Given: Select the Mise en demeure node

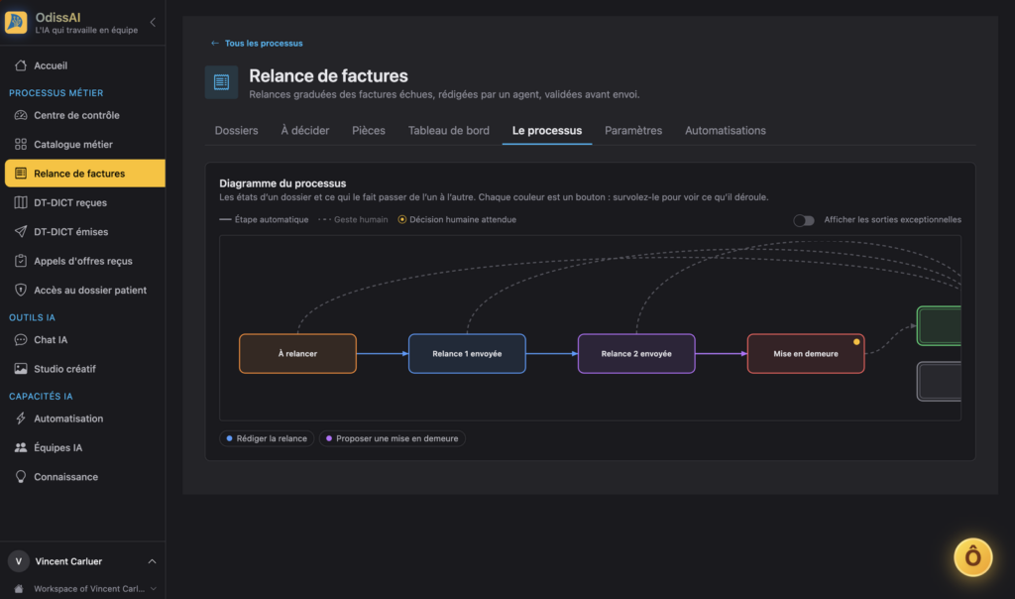Looking at the screenshot, I should click(x=806, y=354).
